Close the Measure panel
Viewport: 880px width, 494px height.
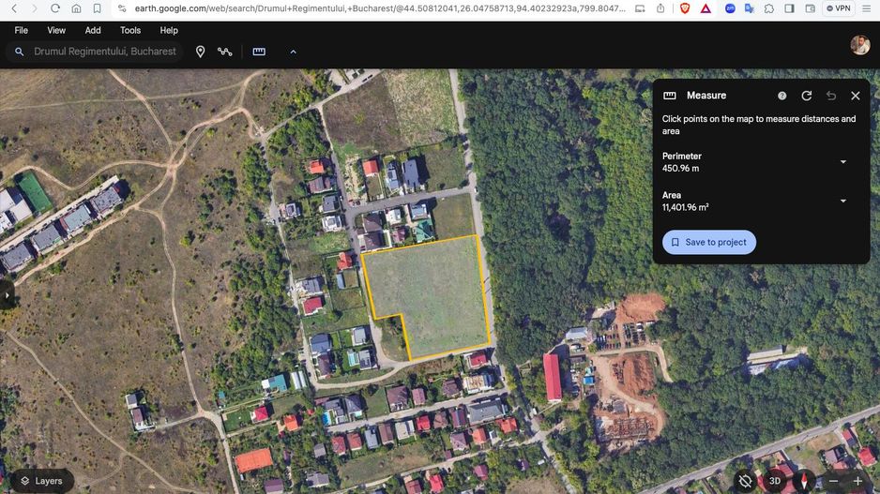click(x=856, y=96)
